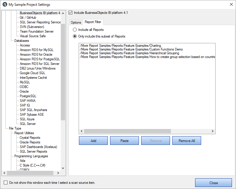Select Ada in Programming Languages

tap(22, 161)
